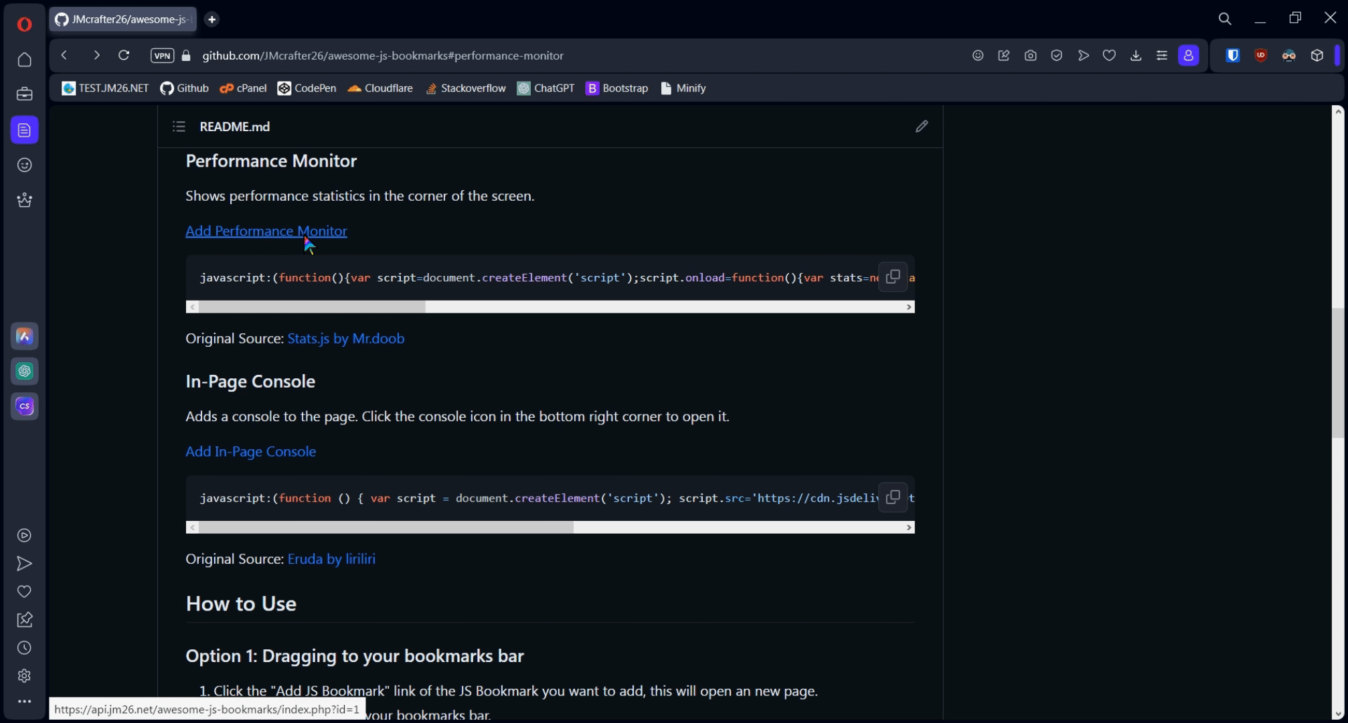Image resolution: width=1348 pixels, height=723 pixels.
Task: Expand the sidebar three-dots menu
Action: (25, 702)
